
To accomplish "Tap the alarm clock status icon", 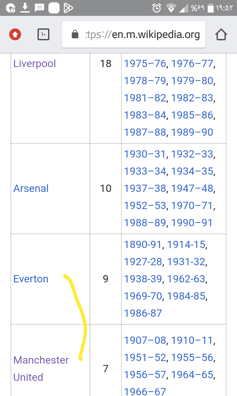I will point(157,8).
